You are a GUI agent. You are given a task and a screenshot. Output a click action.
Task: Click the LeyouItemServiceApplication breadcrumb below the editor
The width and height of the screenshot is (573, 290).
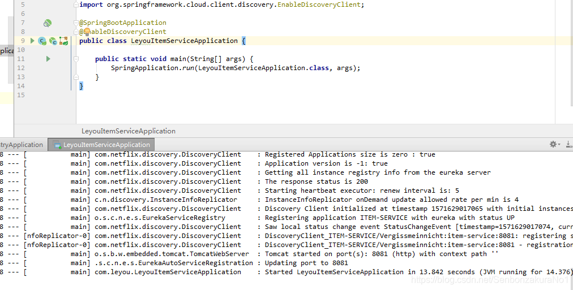129,131
